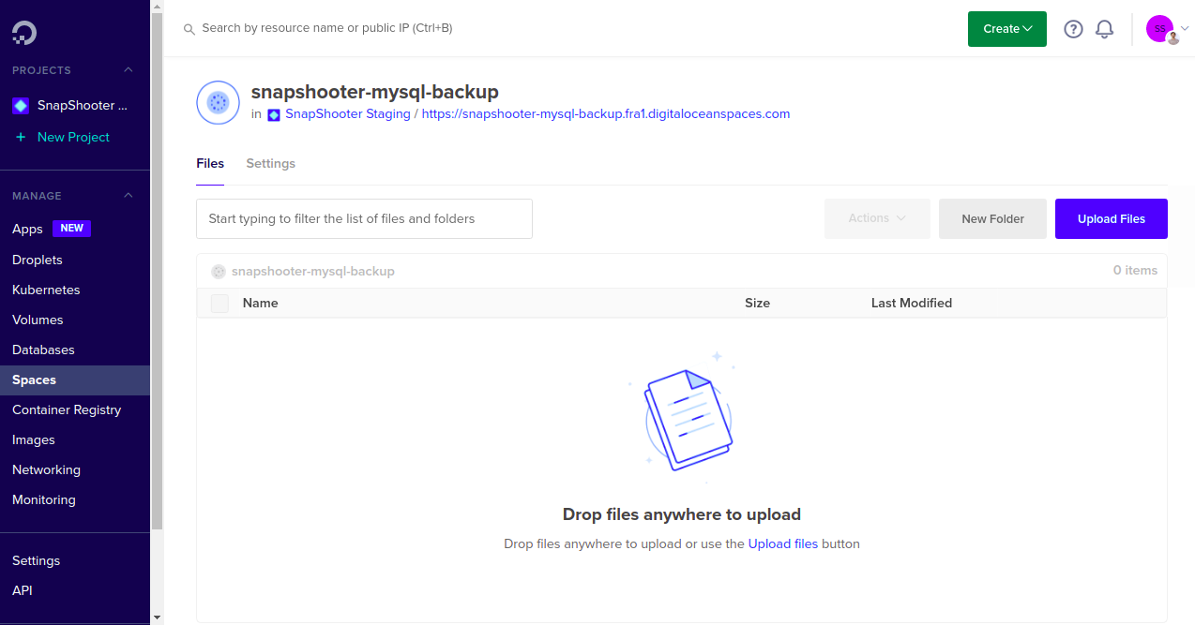Go to Kubernetes section

point(46,290)
